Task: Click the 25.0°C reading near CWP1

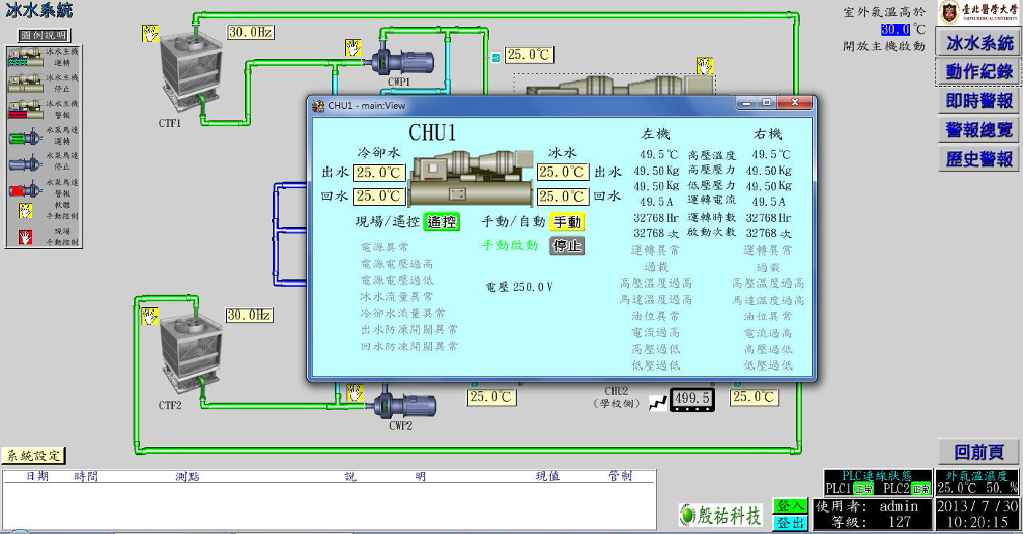Action: [x=530, y=54]
